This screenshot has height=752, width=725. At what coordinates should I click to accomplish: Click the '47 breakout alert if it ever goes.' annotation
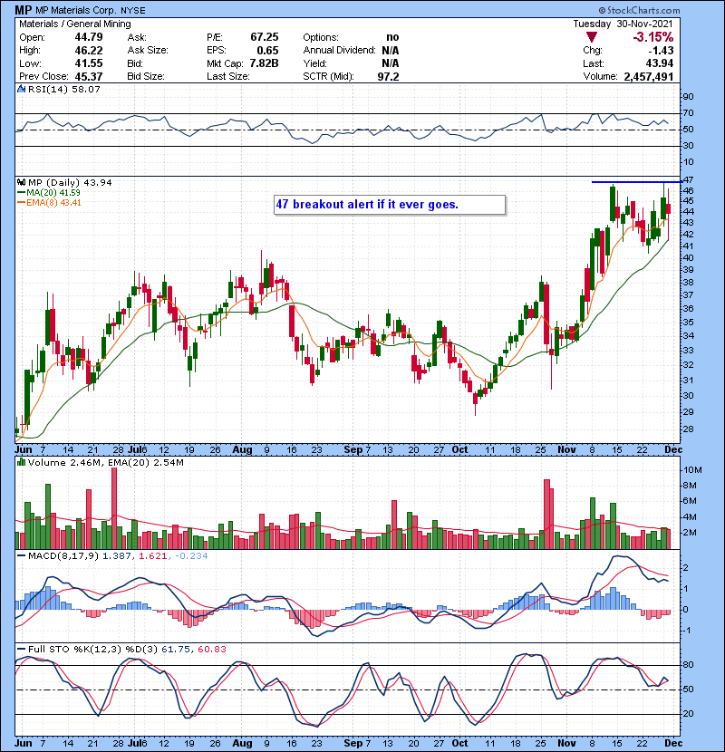click(x=390, y=205)
